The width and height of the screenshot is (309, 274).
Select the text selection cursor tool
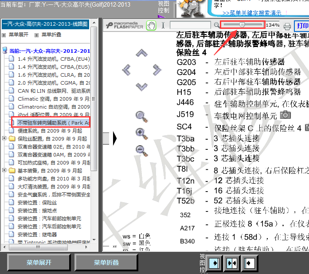point(163,25)
